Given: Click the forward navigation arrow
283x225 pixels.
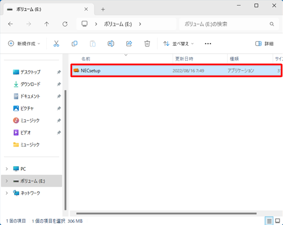Looking at the screenshot, I should click(28, 24).
